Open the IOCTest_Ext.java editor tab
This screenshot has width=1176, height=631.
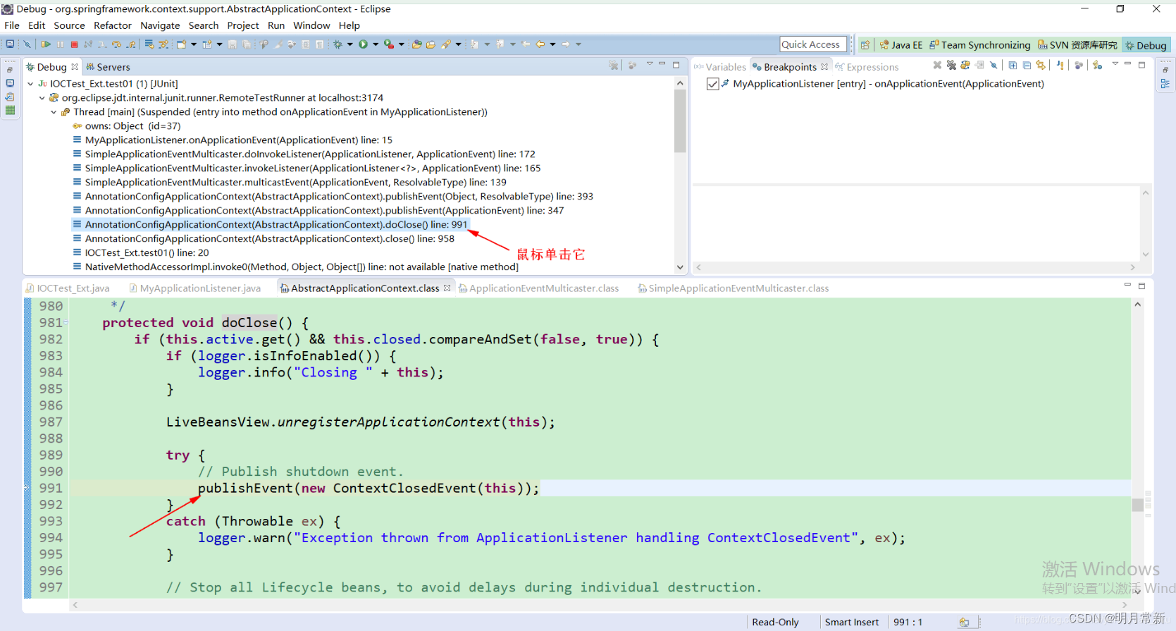pyautogui.click(x=68, y=288)
